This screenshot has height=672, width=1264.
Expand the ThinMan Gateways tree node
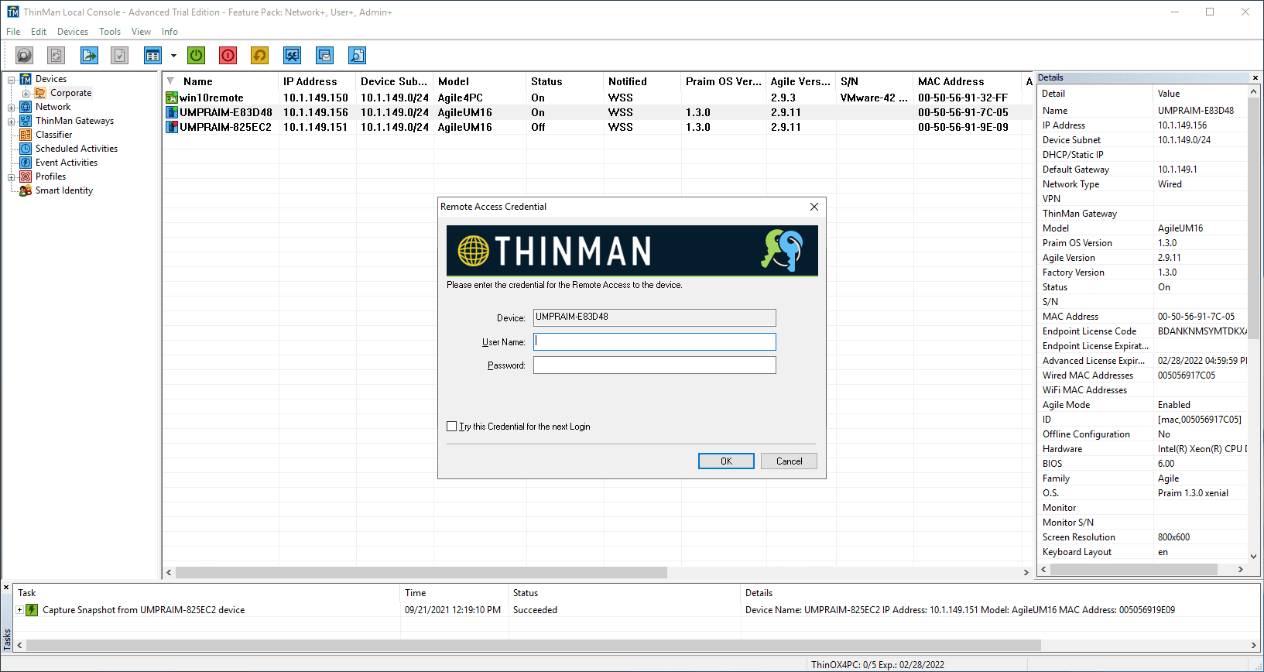click(12, 121)
